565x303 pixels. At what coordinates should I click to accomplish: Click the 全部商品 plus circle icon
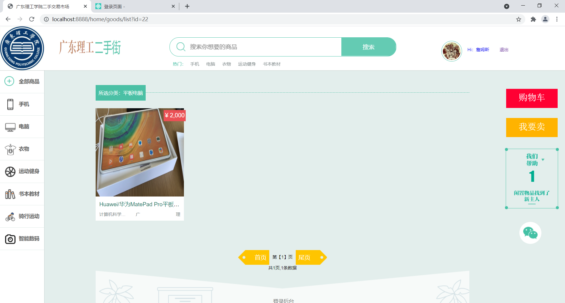9,81
